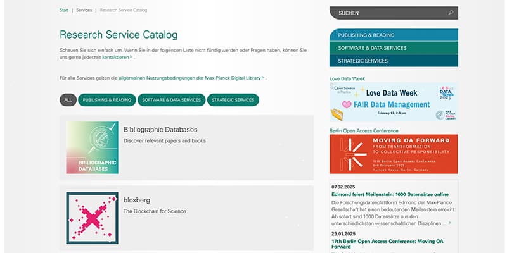Click arrow after Edmond news excerpt

pos(450,223)
